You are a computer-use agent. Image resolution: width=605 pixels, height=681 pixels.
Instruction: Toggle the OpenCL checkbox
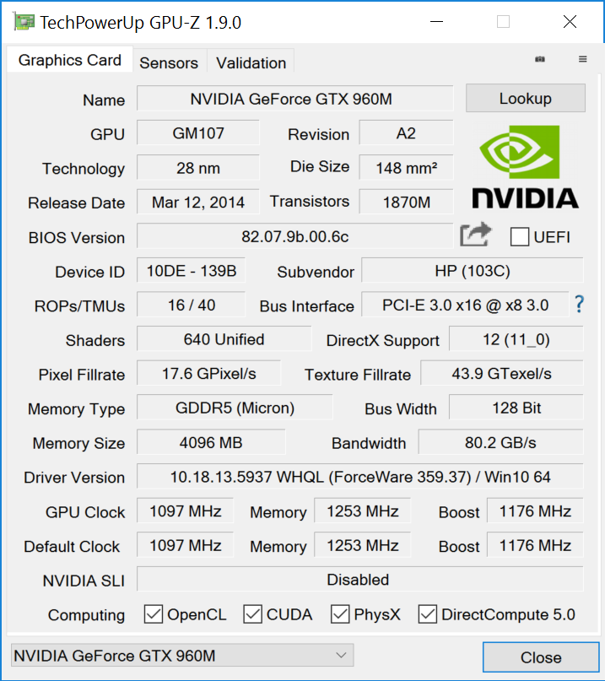point(154,613)
